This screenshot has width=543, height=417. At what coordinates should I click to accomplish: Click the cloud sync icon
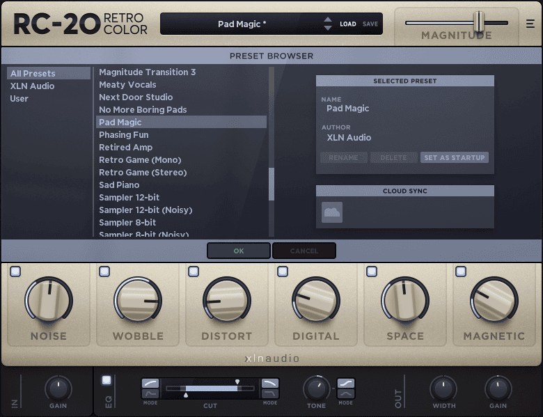[332, 212]
